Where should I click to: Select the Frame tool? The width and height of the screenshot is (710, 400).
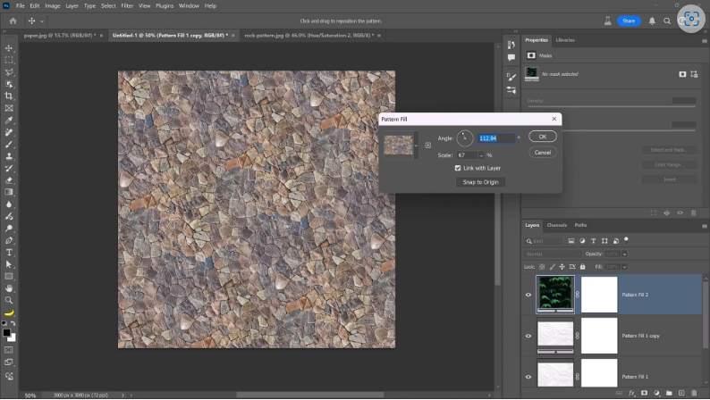[x=9, y=108]
